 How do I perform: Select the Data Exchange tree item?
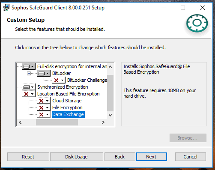click(x=68, y=114)
